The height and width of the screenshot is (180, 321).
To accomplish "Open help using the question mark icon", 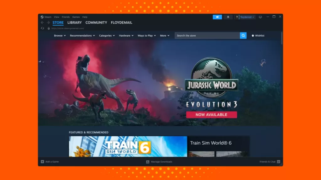I will tap(237, 17).
